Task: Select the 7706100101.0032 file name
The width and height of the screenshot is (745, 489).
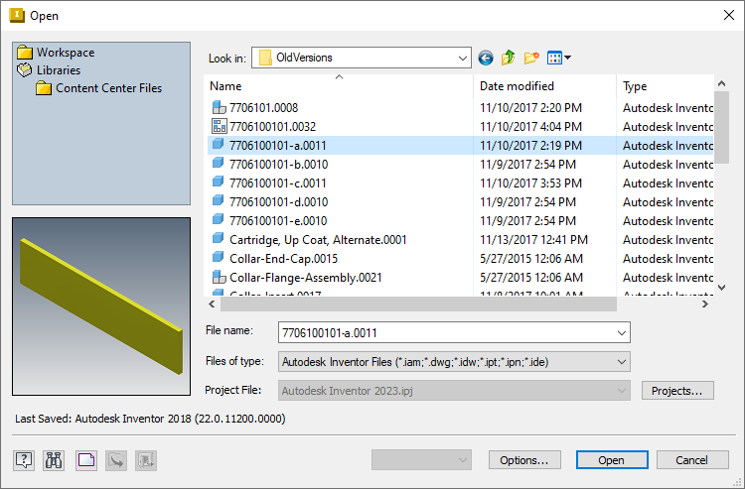Action: [x=273, y=127]
